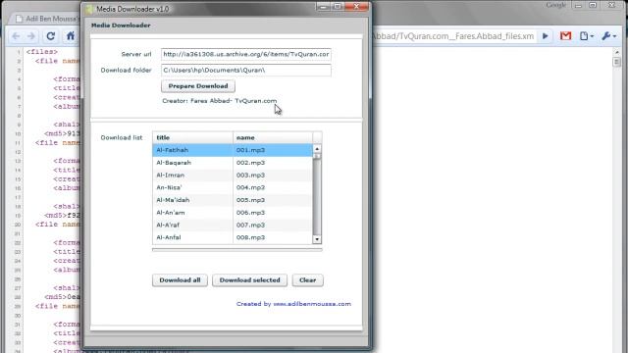Maximize the Media Downloader window

[x=338, y=7]
